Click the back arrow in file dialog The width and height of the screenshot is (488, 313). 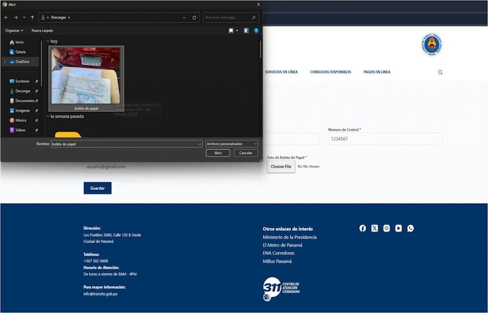[x=6, y=17]
